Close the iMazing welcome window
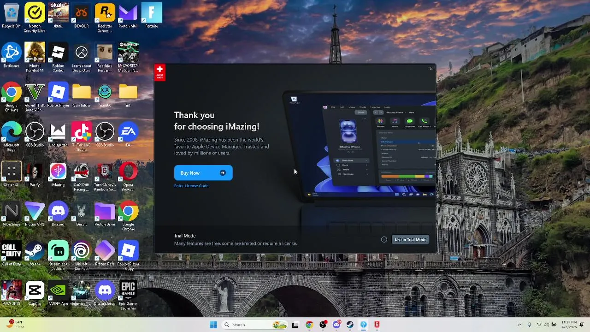The height and width of the screenshot is (332, 590). click(431, 69)
